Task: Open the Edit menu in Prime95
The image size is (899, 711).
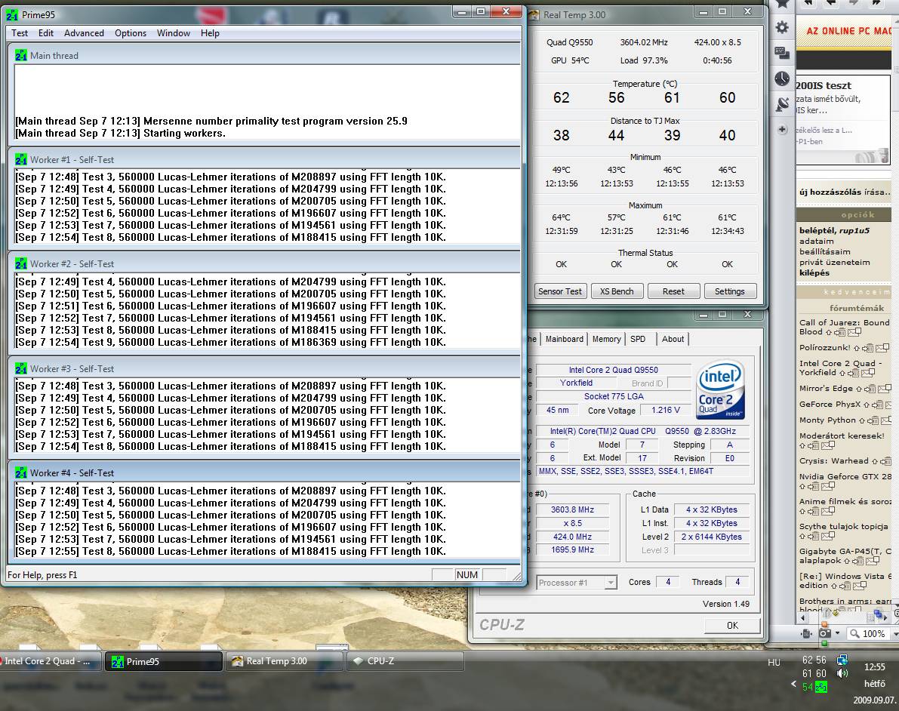Action: pos(46,33)
